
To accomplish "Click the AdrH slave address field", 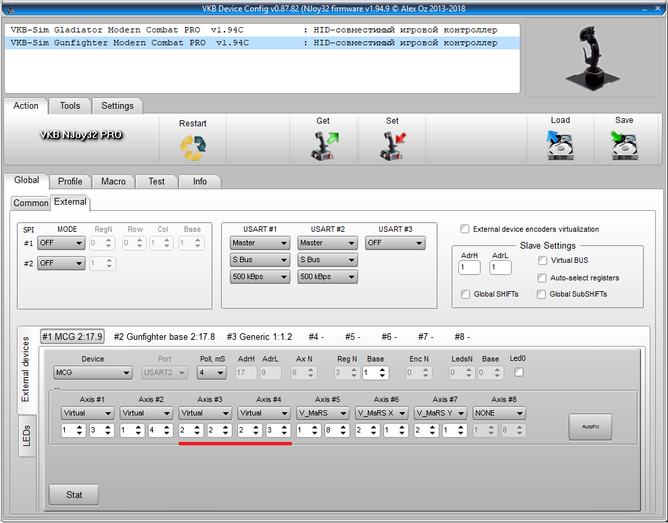I will [x=469, y=268].
